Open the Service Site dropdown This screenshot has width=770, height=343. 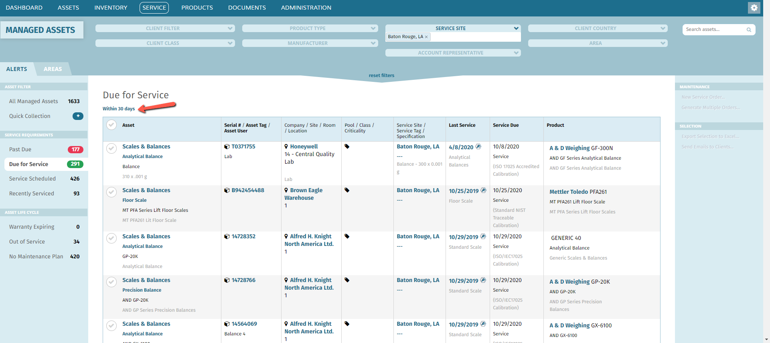point(453,28)
